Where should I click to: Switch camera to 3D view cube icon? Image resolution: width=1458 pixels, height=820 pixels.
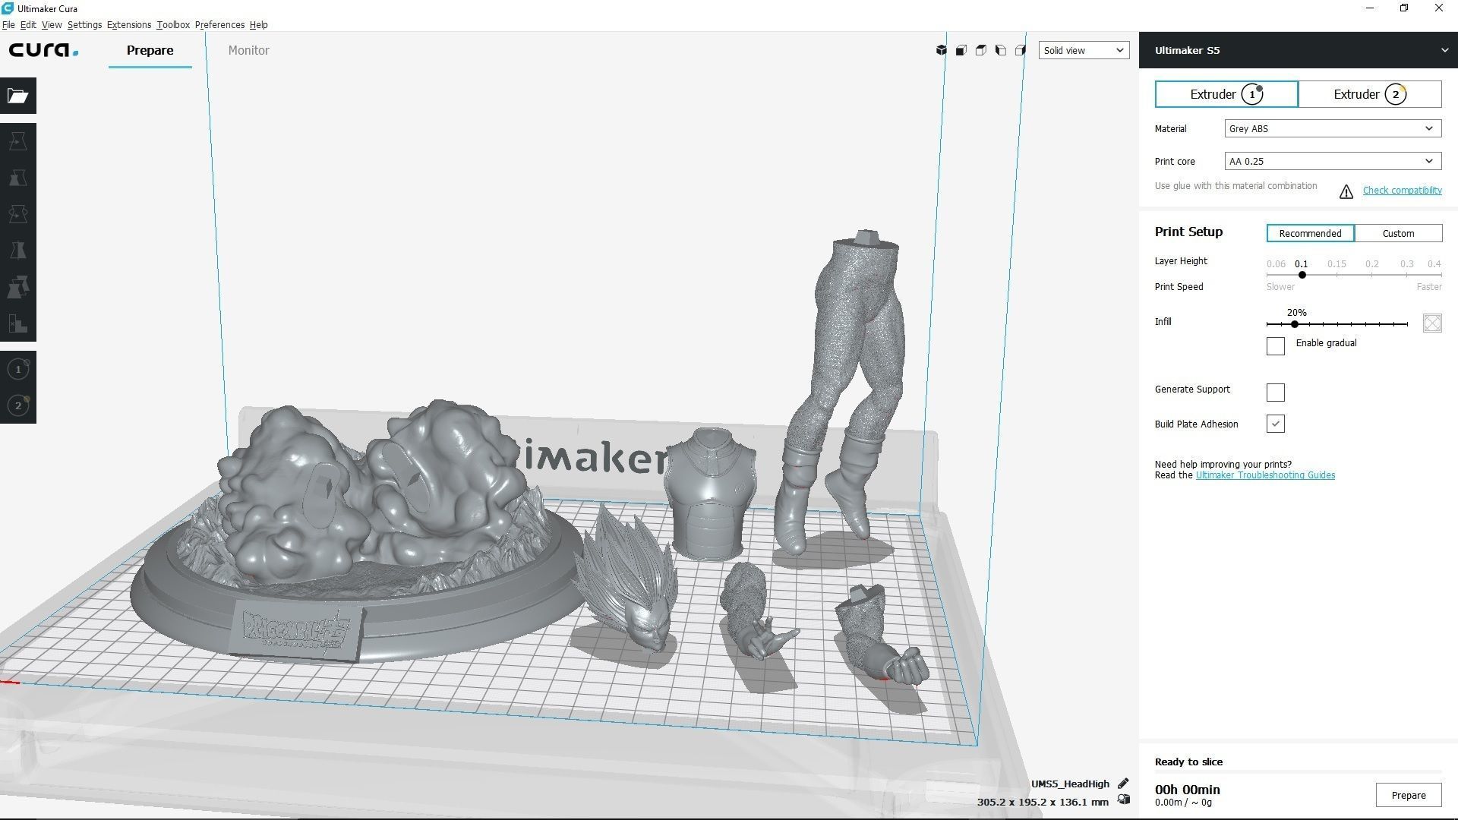942,50
